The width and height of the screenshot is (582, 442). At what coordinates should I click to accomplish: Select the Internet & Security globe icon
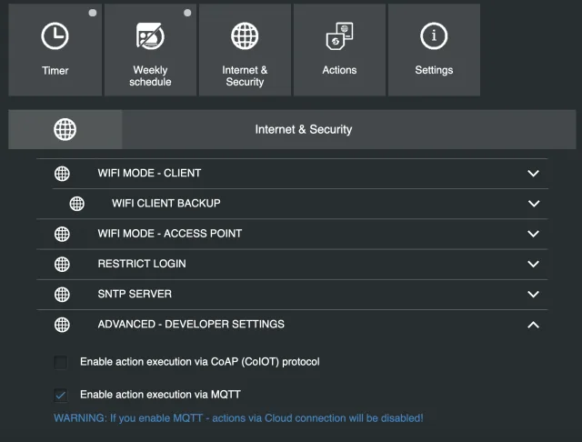click(x=245, y=36)
